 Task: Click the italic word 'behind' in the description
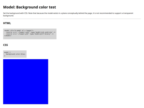coord(81,13)
